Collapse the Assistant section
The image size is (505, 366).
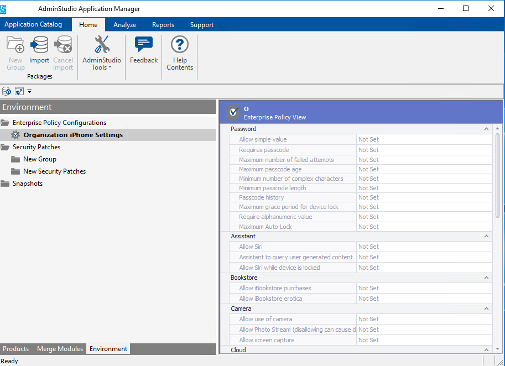(x=486, y=236)
